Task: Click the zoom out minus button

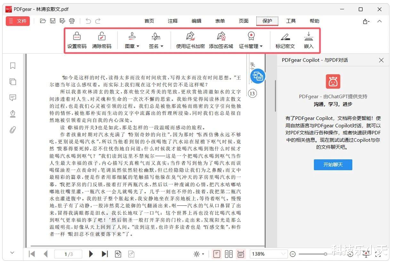Action: [x=292, y=254]
